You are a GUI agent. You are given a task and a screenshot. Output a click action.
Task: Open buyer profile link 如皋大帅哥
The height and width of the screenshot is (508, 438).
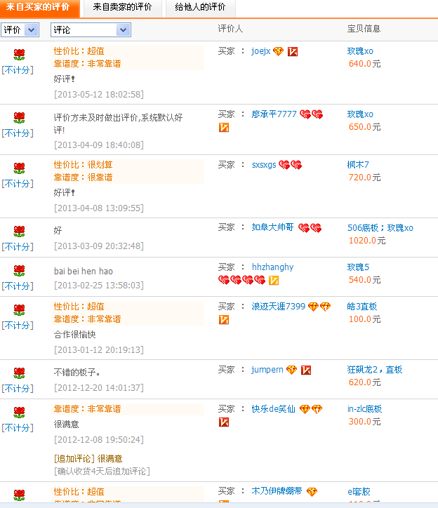272,227
